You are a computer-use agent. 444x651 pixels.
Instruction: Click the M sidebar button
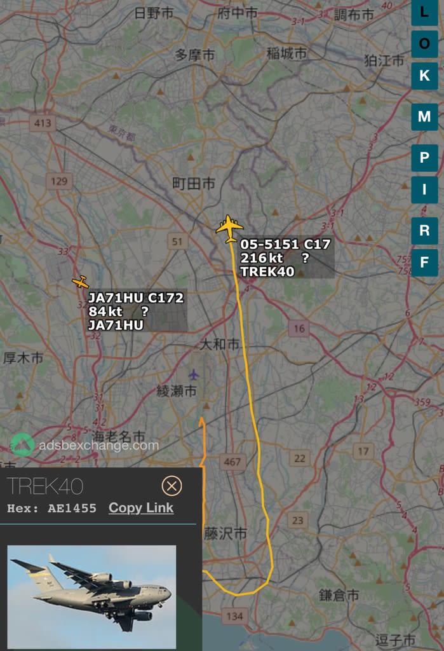pyautogui.click(x=424, y=117)
